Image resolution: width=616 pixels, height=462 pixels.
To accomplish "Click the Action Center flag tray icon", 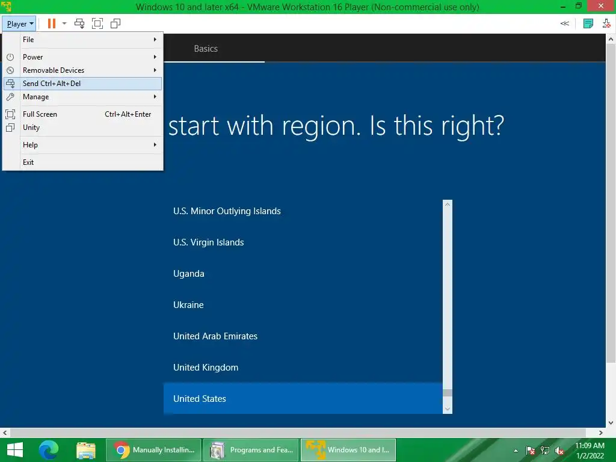I will point(531,451).
